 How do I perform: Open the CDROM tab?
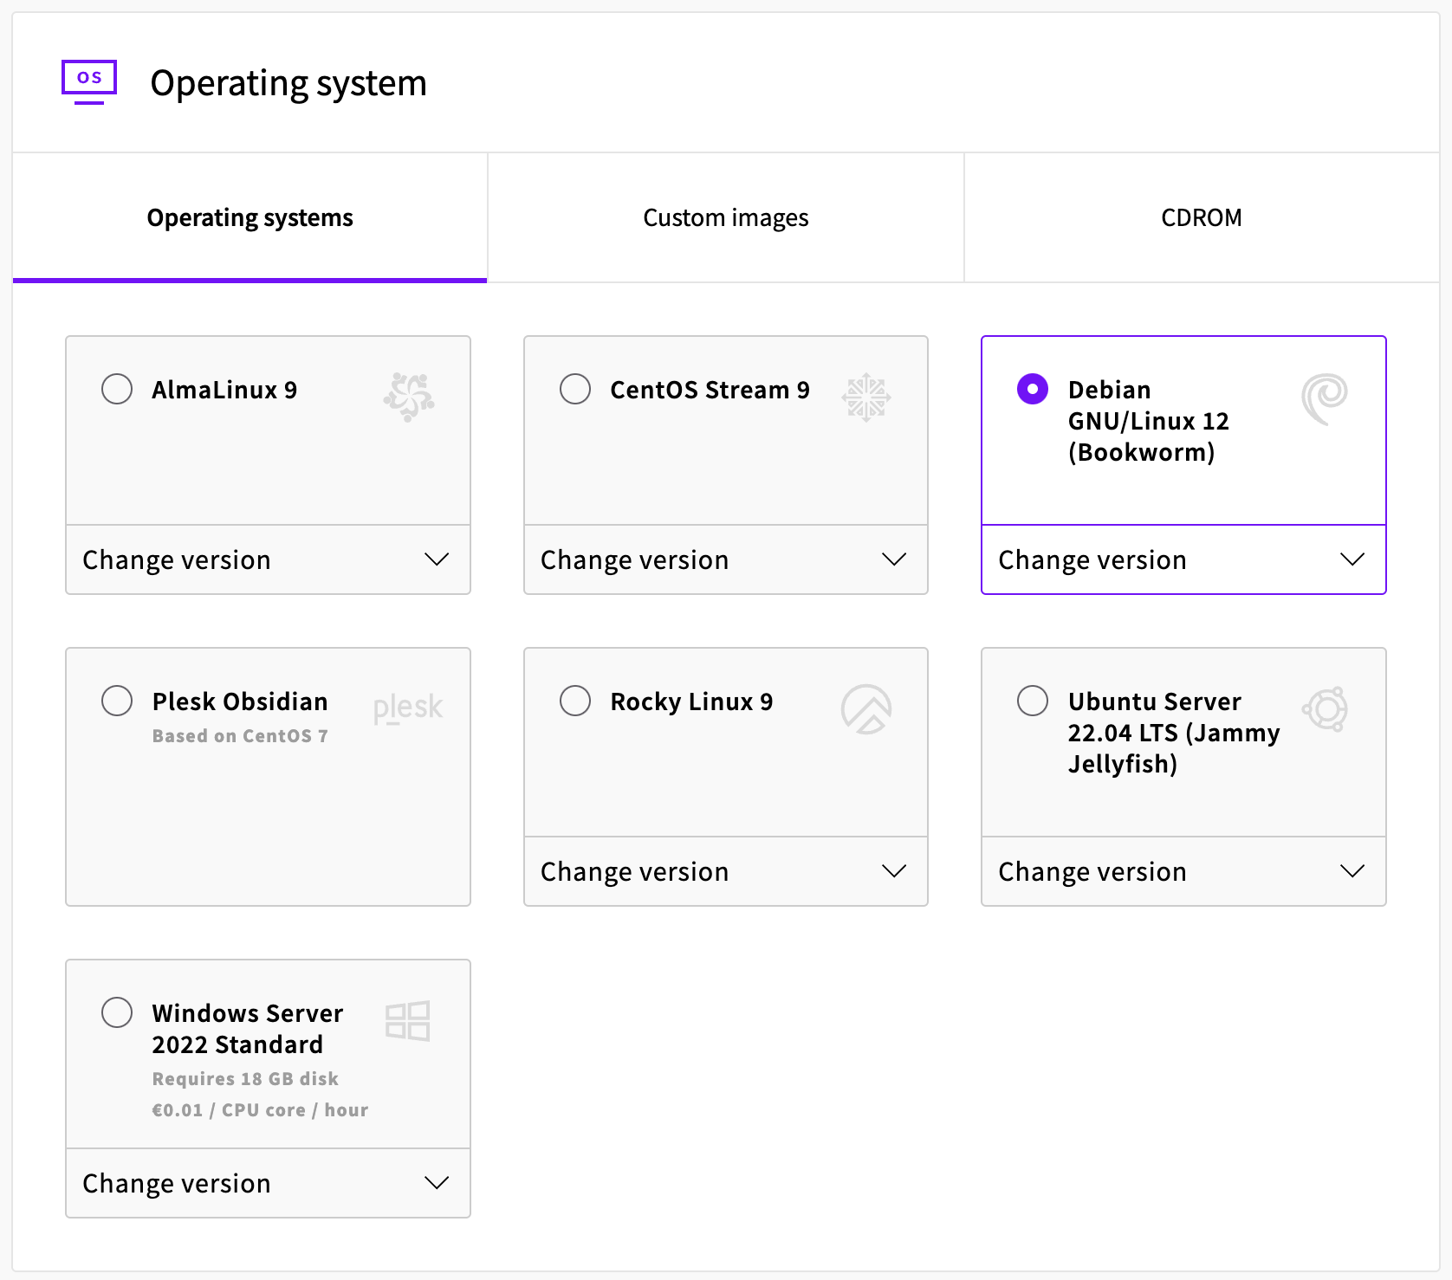[x=1202, y=217]
